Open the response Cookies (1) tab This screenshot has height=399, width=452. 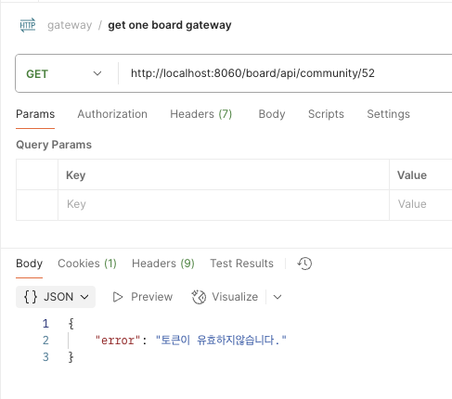87,264
